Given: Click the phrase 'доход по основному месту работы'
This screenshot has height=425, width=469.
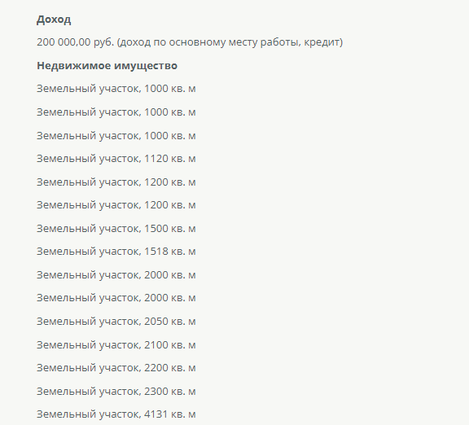Looking at the screenshot, I should (x=209, y=42).
